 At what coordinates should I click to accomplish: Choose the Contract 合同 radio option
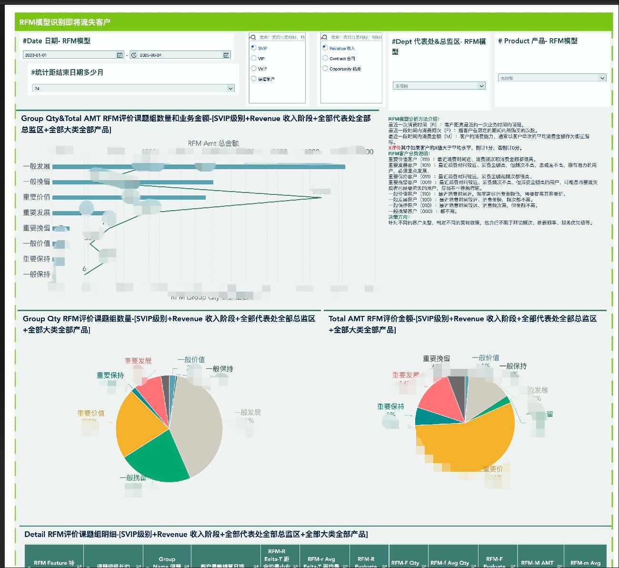tap(325, 58)
